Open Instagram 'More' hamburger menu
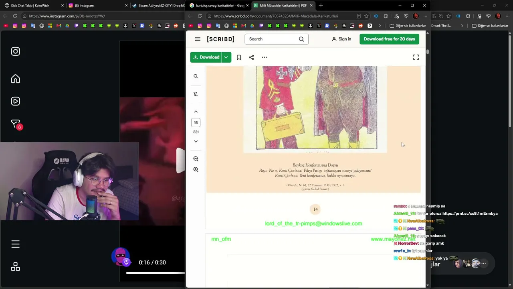Viewport: 513px width, 289px height. click(x=15, y=244)
